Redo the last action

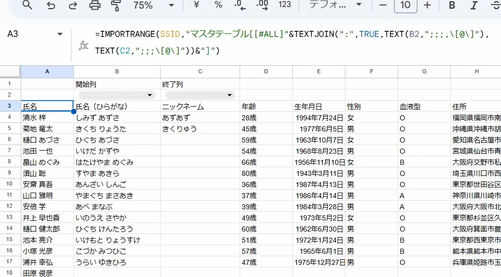[73, 6]
